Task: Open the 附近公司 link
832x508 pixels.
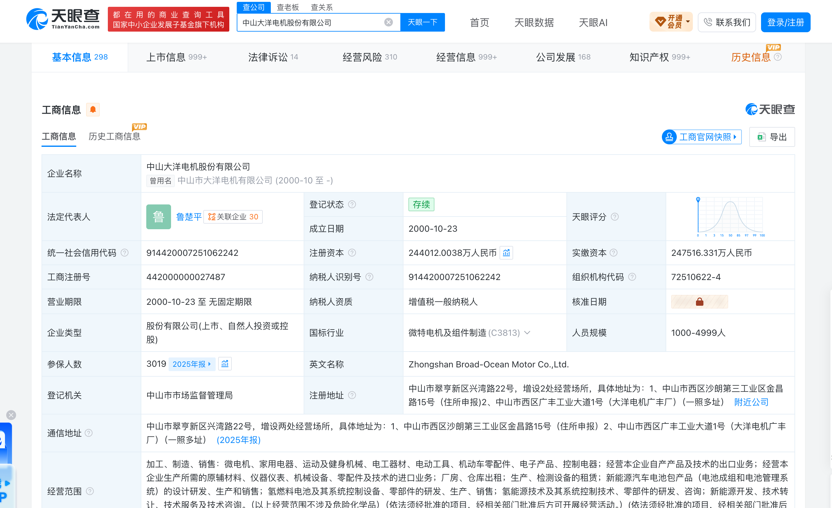Action: click(x=751, y=402)
